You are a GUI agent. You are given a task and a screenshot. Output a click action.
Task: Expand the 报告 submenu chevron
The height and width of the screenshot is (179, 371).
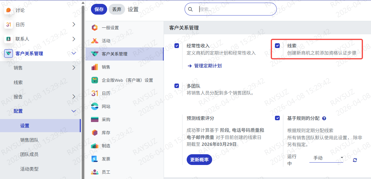(x=74, y=97)
